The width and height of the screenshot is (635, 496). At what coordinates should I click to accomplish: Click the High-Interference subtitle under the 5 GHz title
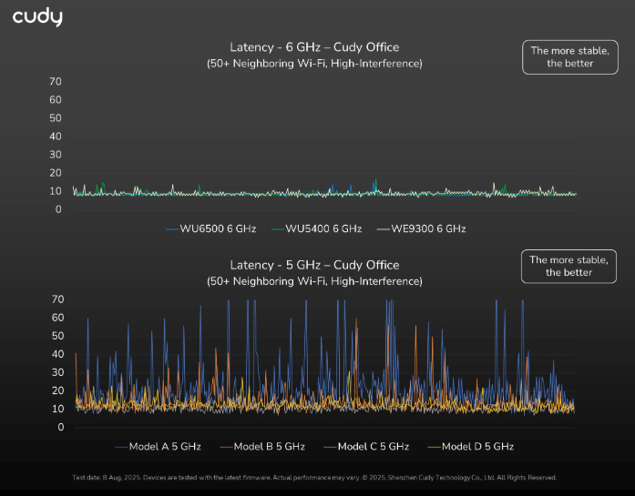pyautogui.click(x=314, y=281)
